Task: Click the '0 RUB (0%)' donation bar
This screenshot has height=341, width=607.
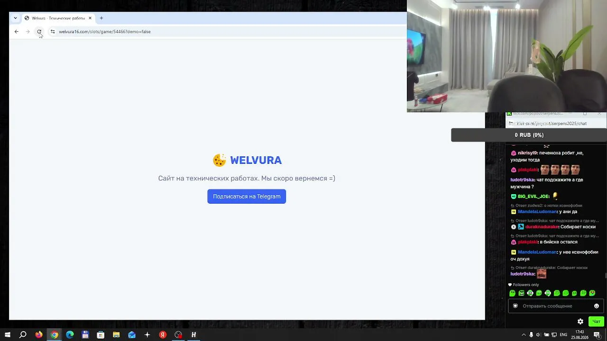Action: coord(529,135)
